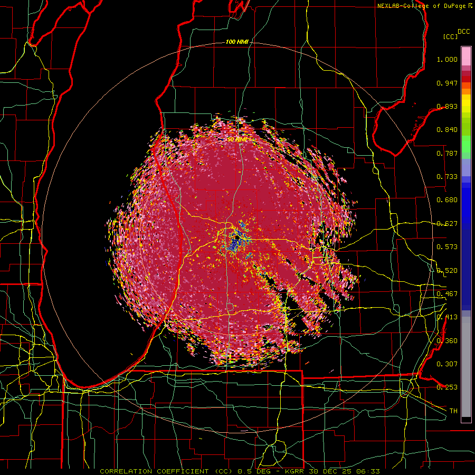Image resolution: width=475 pixels, height=475 pixels.
Task: Select the 0.627 scale value
Action: [447, 224]
